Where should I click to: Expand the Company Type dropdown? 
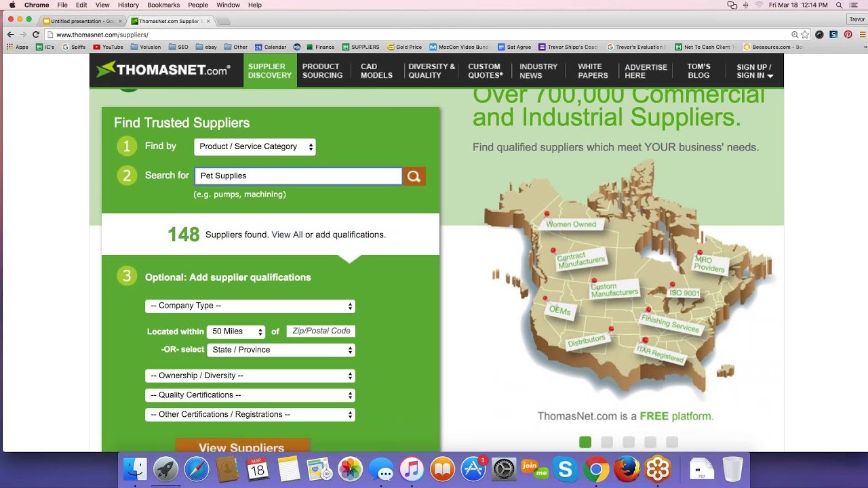[250, 306]
